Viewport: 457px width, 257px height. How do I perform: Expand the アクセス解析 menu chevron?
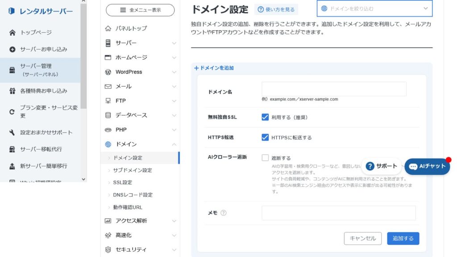[174, 221]
